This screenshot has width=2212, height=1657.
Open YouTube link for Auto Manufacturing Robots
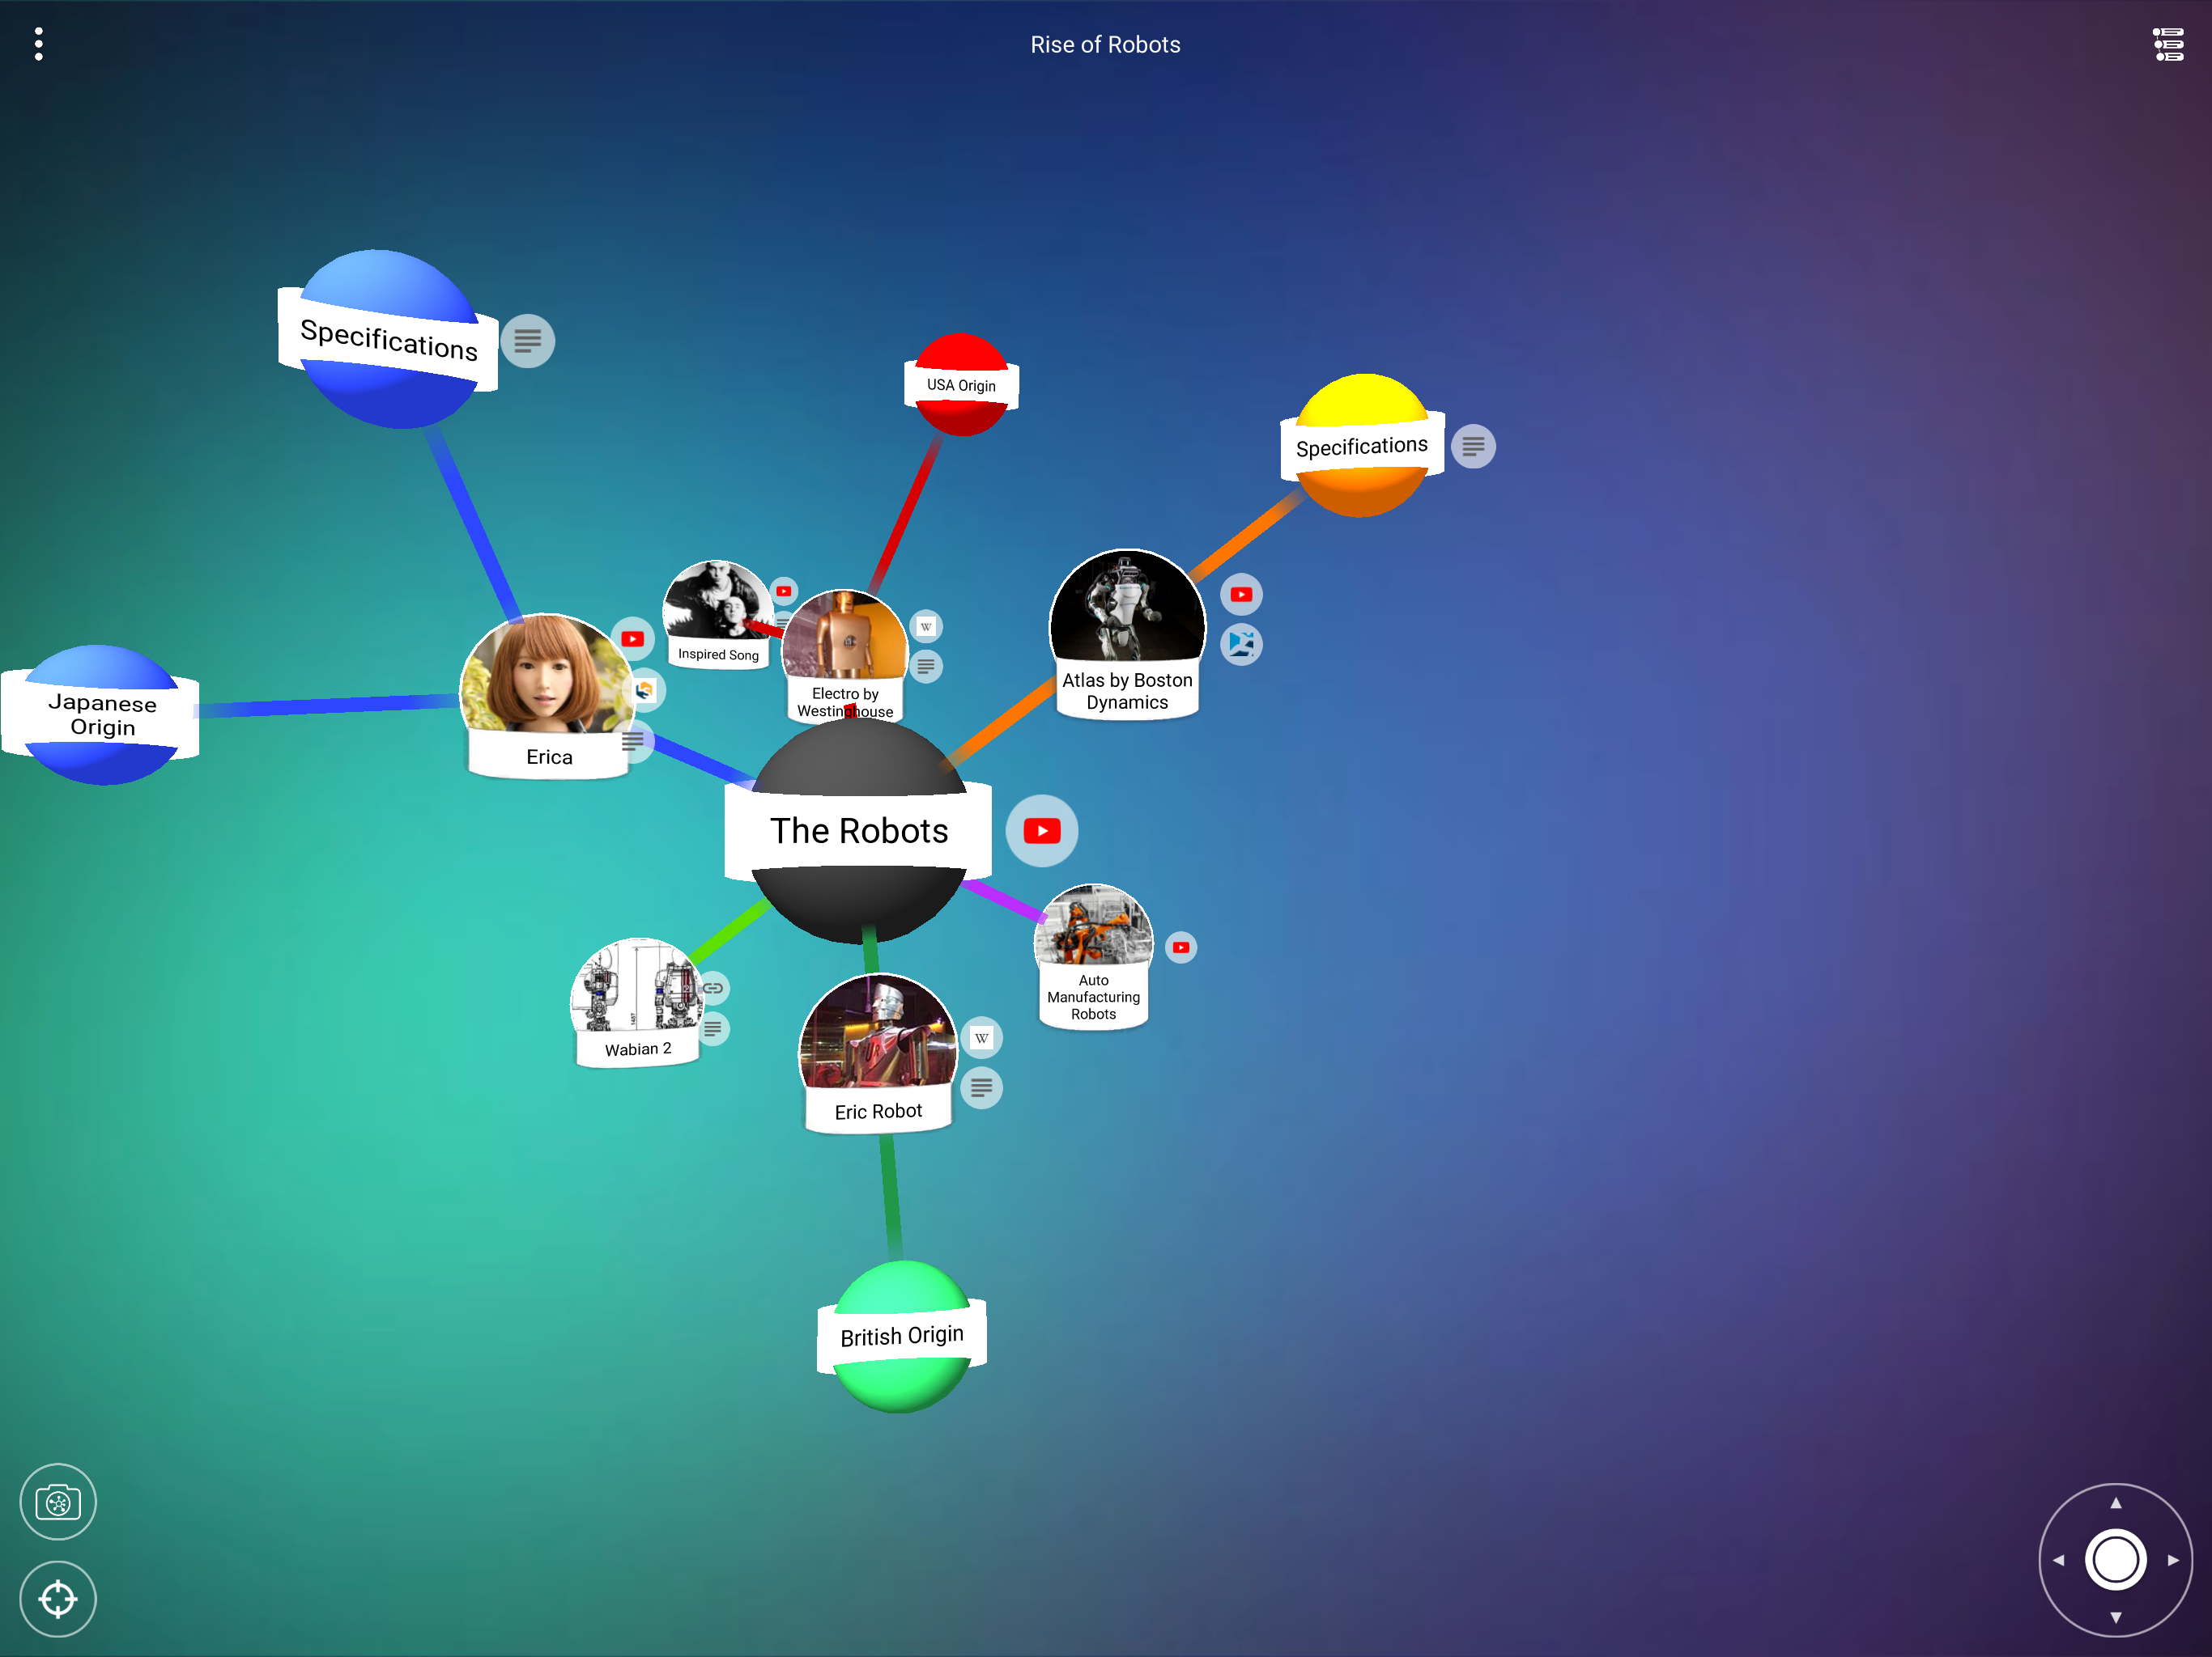click(x=1180, y=947)
